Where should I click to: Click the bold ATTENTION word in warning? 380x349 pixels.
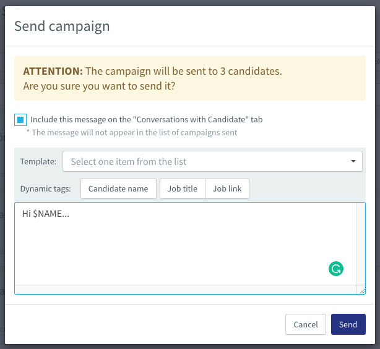(x=53, y=71)
